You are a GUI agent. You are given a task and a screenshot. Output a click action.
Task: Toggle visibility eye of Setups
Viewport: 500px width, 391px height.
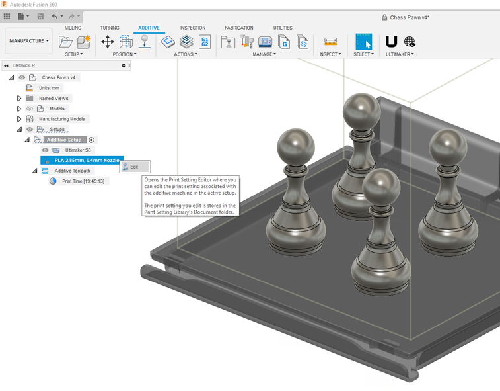(x=30, y=130)
